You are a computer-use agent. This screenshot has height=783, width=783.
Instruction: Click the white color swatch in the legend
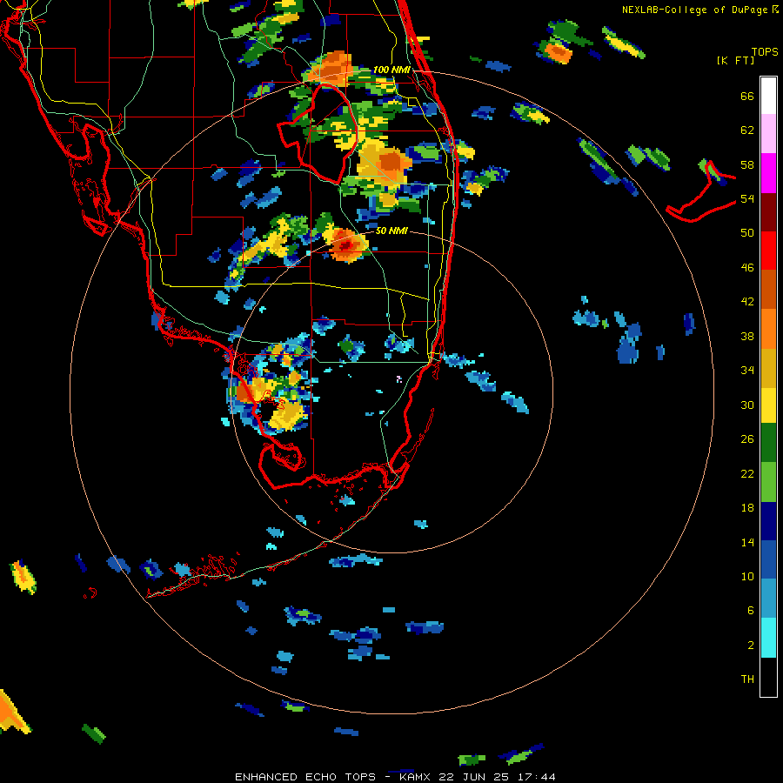[x=768, y=96]
